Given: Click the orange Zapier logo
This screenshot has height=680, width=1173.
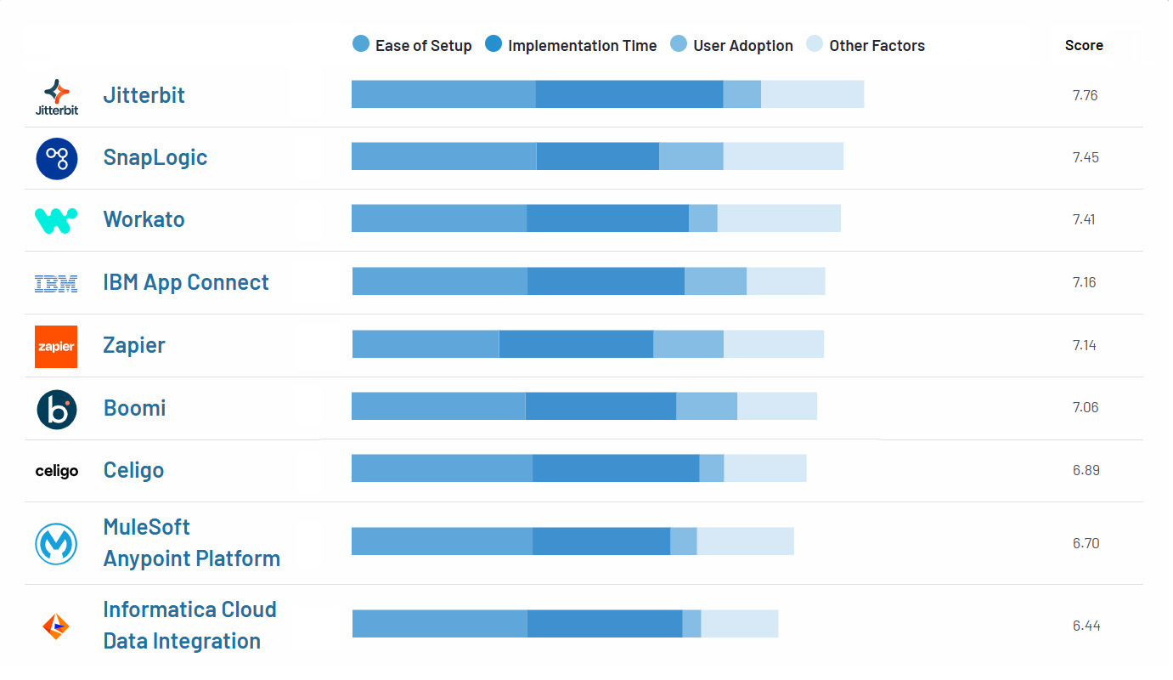Looking at the screenshot, I should click(56, 347).
